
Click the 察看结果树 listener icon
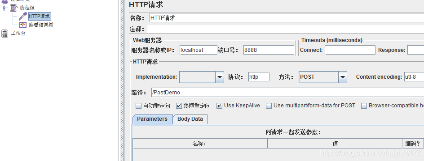click(x=23, y=25)
